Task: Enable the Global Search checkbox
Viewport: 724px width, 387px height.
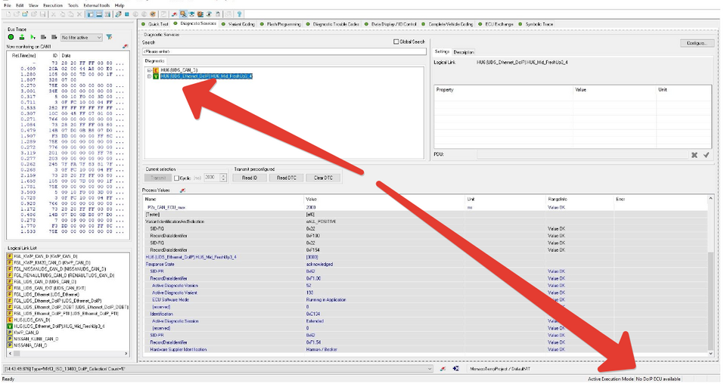Action: click(x=396, y=42)
